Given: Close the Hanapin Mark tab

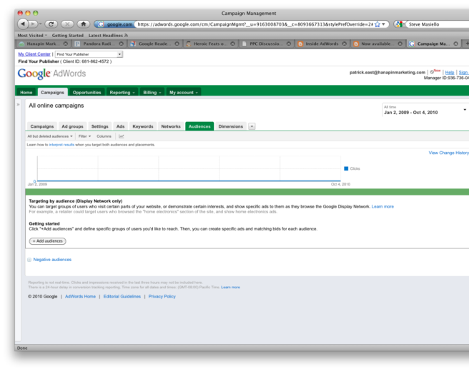Looking at the screenshot, I should 65,44.
